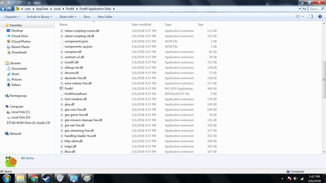Click the Forward navigation arrow
This screenshot has width=326, height=183.
pyautogui.click(x=9, y=9)
